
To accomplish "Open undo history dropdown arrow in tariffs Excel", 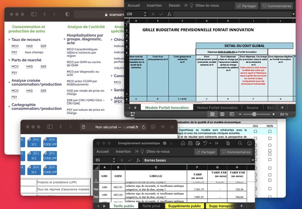I will [x=210, y=143].
